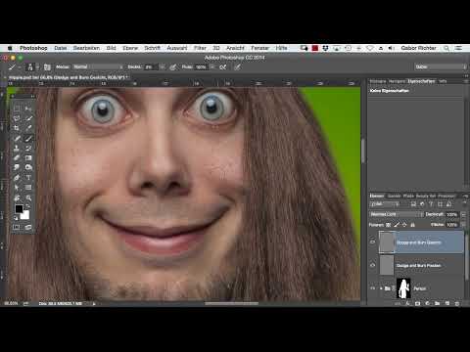This screenshot has height=352, width=470.
Task: Select the Healing Brush tool
Action: [x=17, y=138]
